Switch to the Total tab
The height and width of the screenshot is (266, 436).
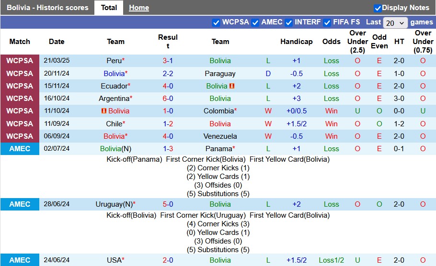pos(109,8)
